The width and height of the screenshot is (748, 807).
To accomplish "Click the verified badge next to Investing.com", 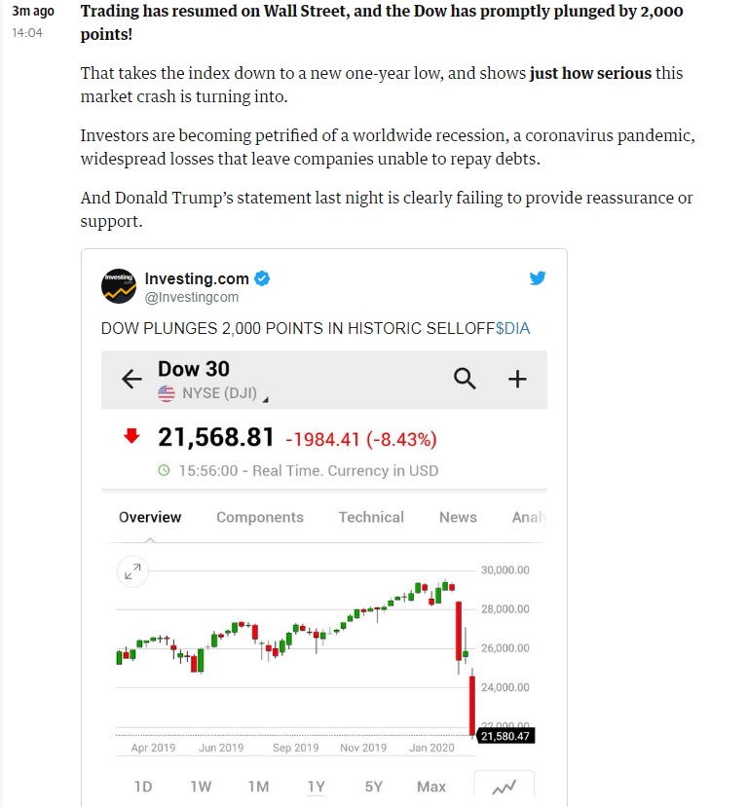I will tap(263, 278).
